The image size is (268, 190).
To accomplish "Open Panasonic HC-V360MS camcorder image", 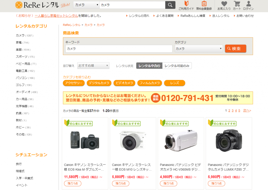I will (181, 141).
